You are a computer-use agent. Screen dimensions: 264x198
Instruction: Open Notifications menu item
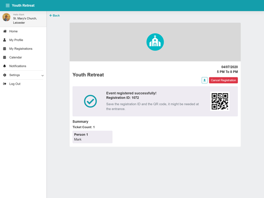[18, 66]
